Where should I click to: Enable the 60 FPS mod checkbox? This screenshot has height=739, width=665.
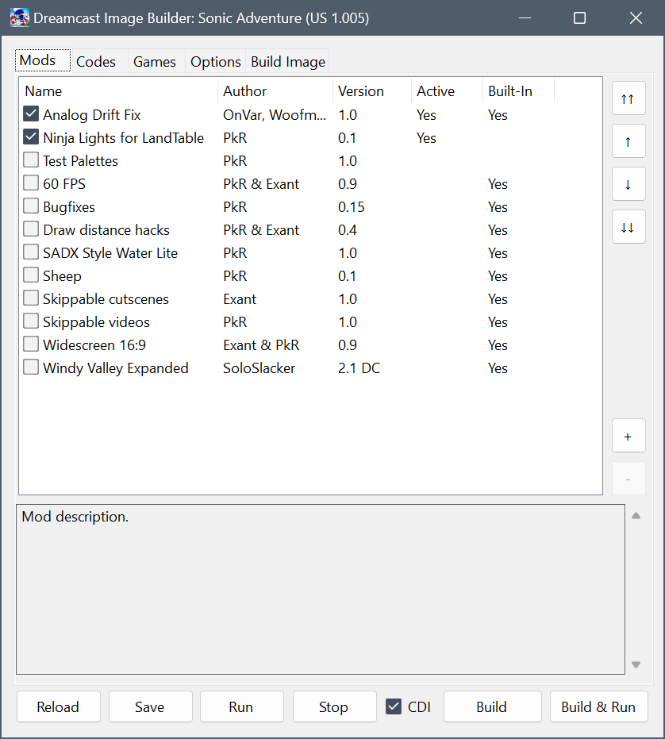(31, 184)
